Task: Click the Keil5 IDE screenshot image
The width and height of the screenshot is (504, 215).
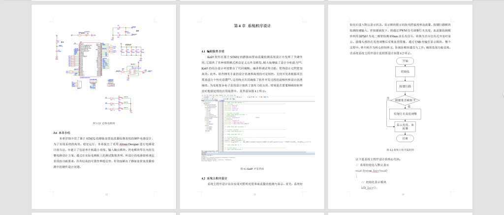Action: point(258,129)
